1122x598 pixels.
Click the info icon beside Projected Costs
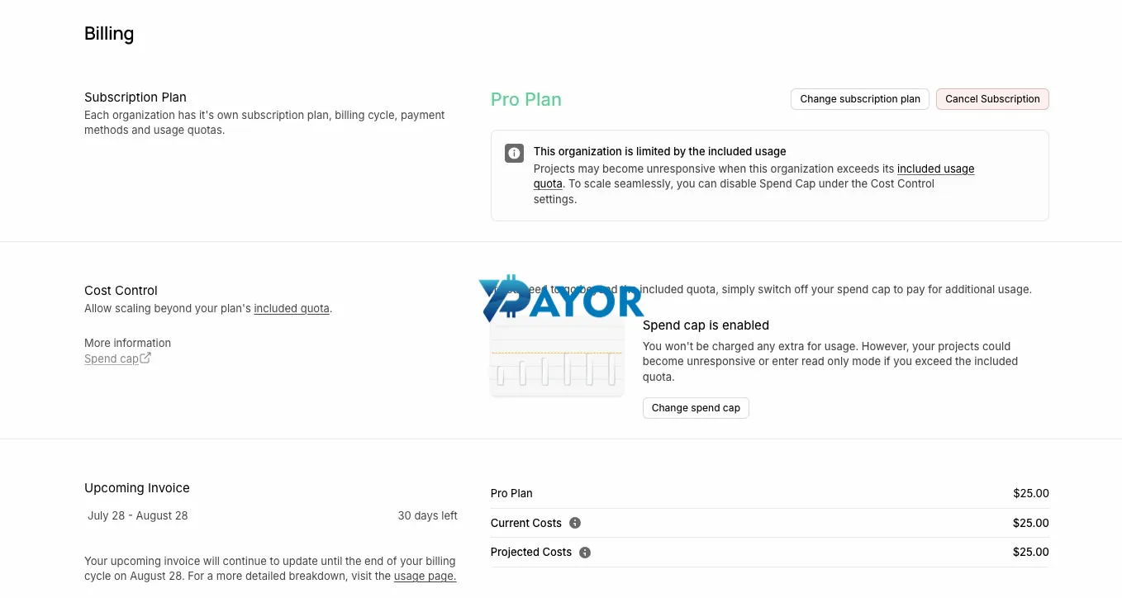tap(585, 553)
